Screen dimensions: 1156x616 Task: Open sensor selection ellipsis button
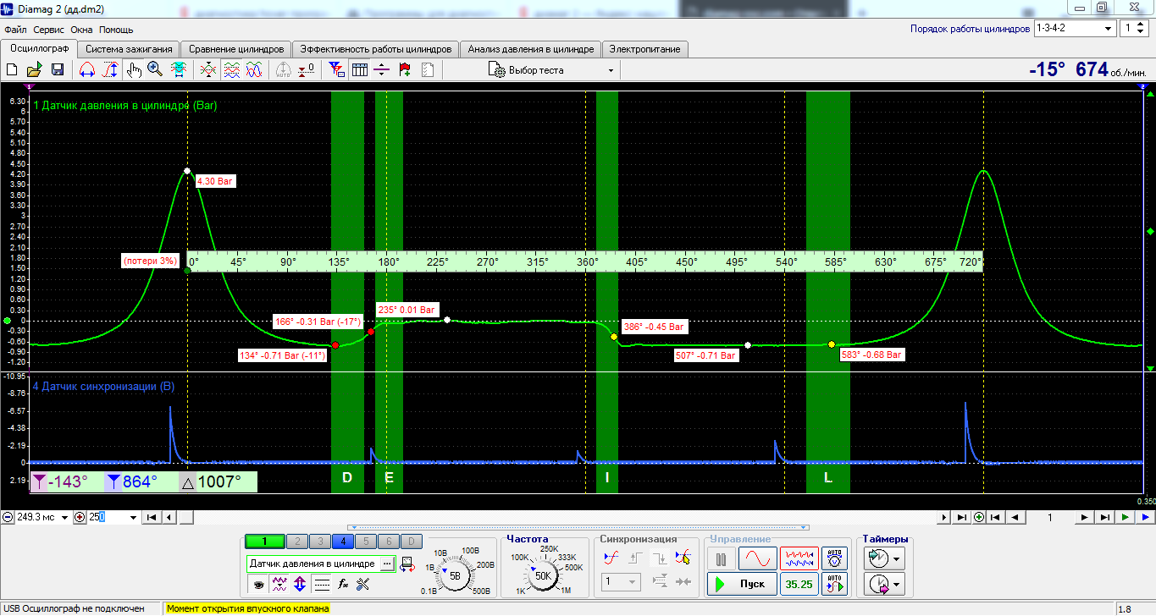pyautogui.click(x=387, y=564)
